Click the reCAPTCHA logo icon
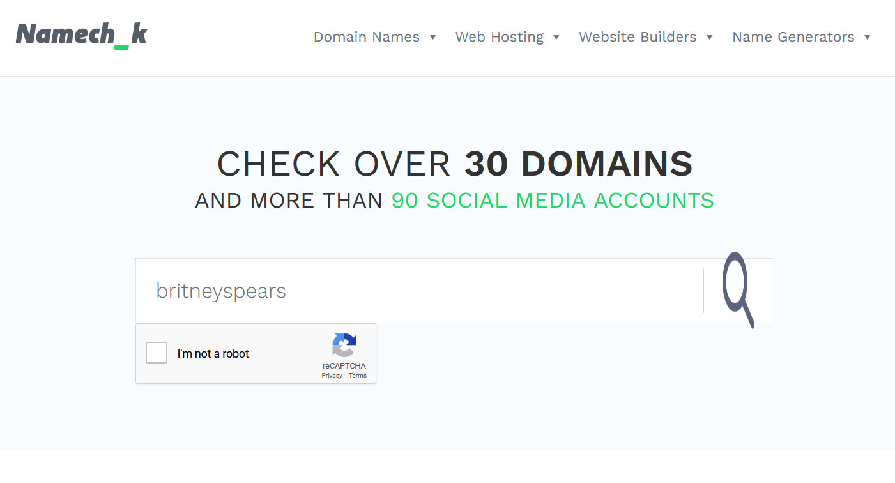Image resolution: width=895 pixels, height=483 pixels. tap(344, 346)
